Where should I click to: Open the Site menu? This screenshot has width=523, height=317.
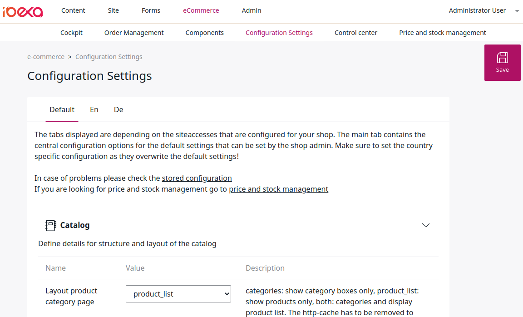pos(113,10)
